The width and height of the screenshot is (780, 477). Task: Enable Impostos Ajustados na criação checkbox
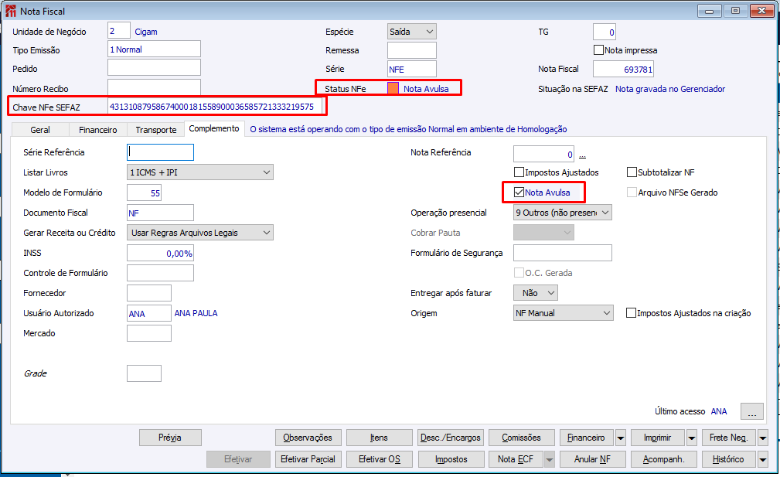click(x=631, y=313)
